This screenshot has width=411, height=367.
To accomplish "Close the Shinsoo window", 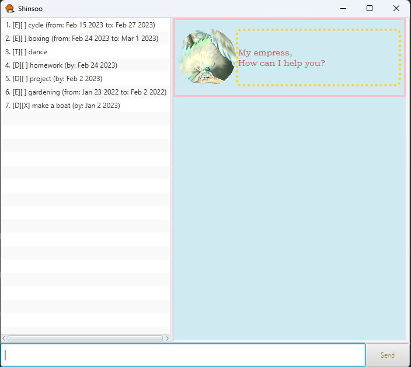I will pos(396,8).
